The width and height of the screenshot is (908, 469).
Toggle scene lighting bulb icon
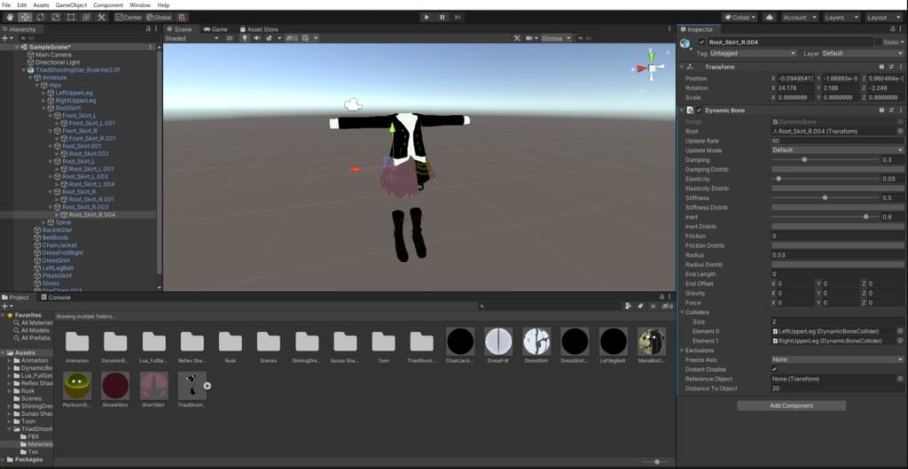pyautogui.click(x=247, y=38)
